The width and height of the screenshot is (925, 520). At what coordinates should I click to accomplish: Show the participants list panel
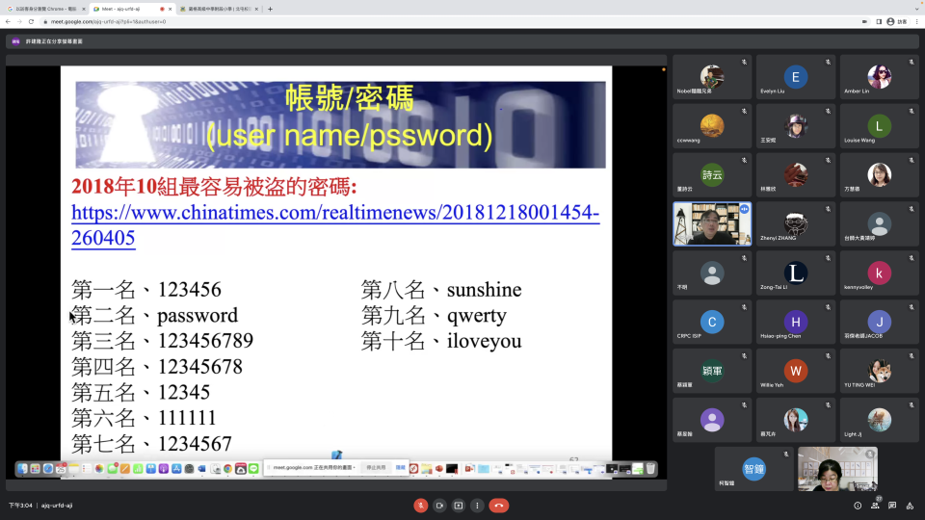875,506
